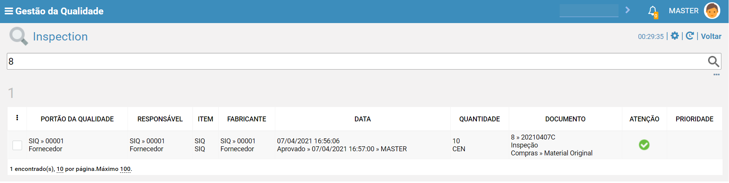Click the refresh icon beside Voltar
This screenshot has height=183, width=729.
[690, 36]
